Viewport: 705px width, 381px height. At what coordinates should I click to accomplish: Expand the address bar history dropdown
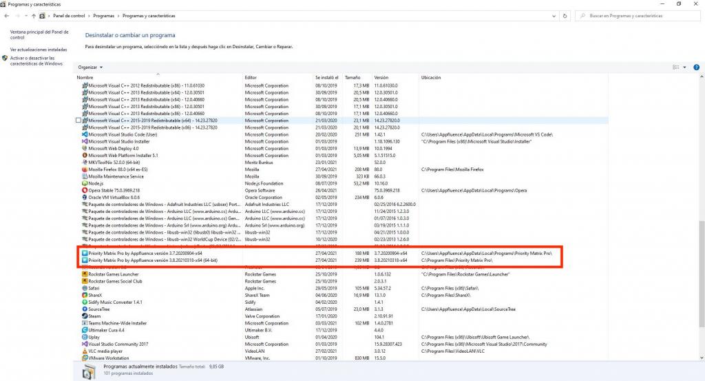[554, 16]
